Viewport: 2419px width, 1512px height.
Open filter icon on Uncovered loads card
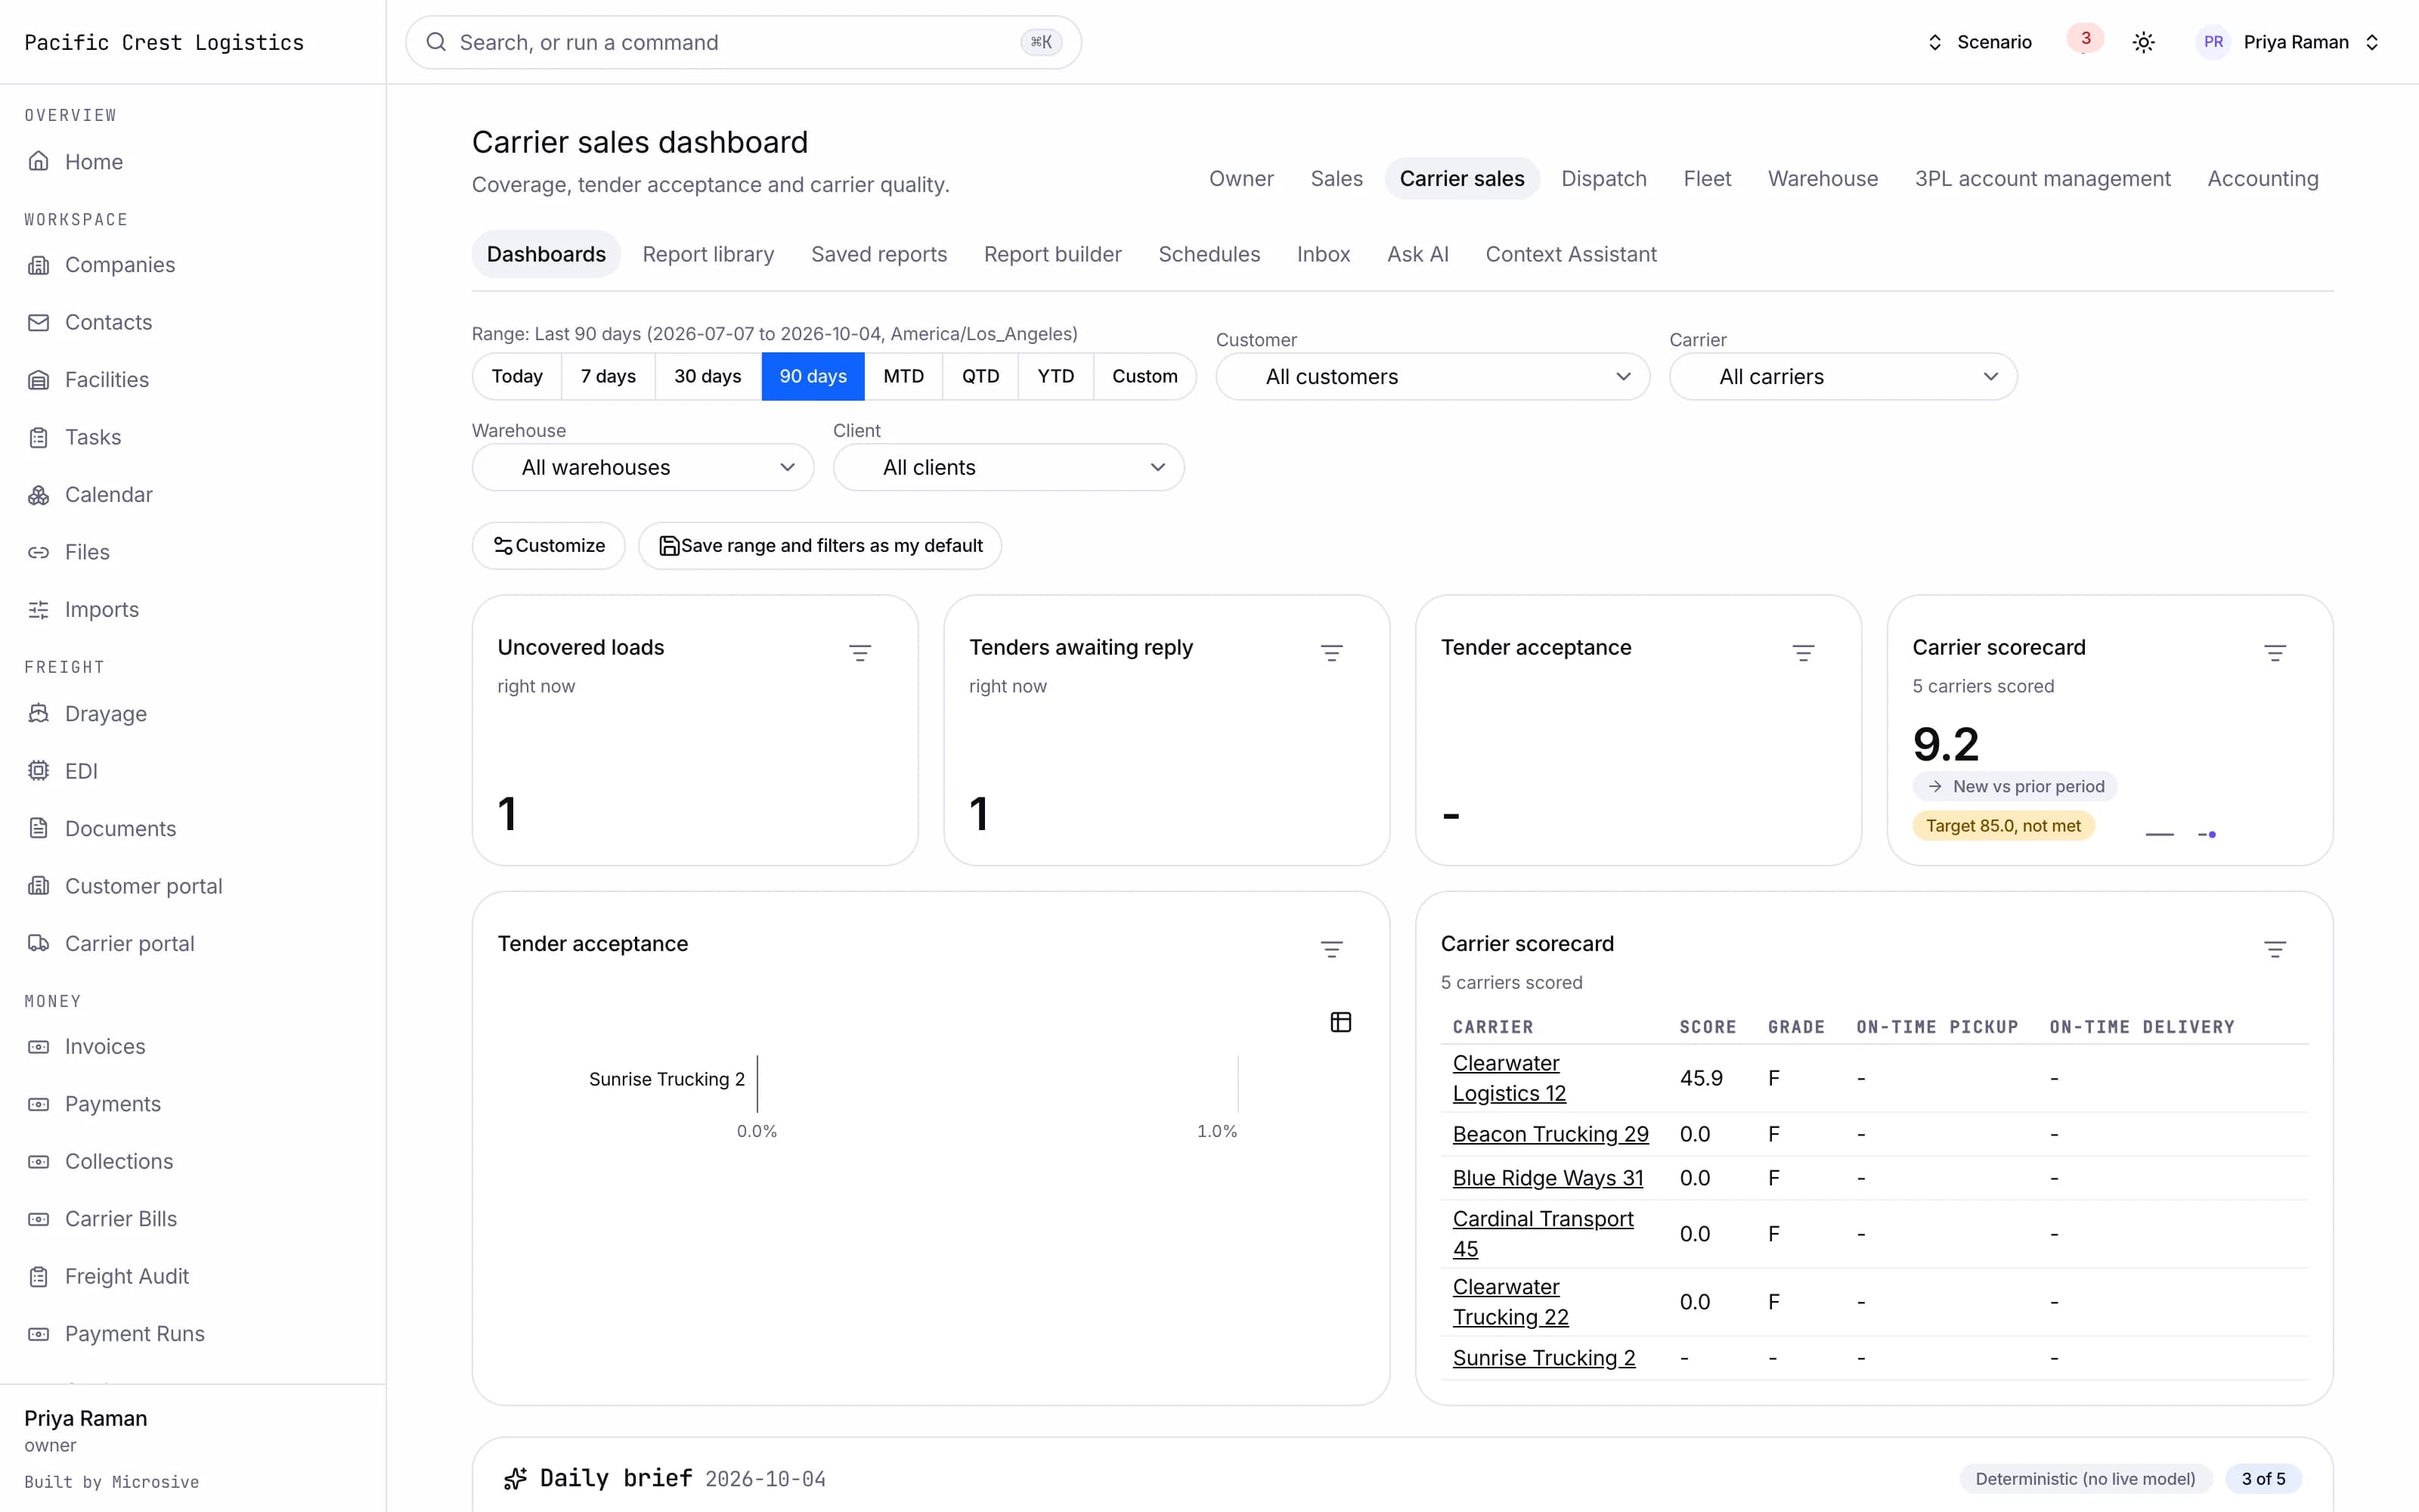pos(860,653)
